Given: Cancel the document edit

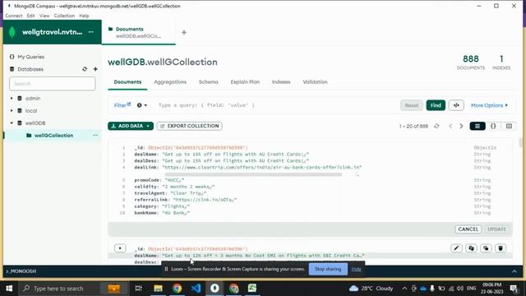Looking at the screenshot, I should pyautogui.click(x=468, y=229).
